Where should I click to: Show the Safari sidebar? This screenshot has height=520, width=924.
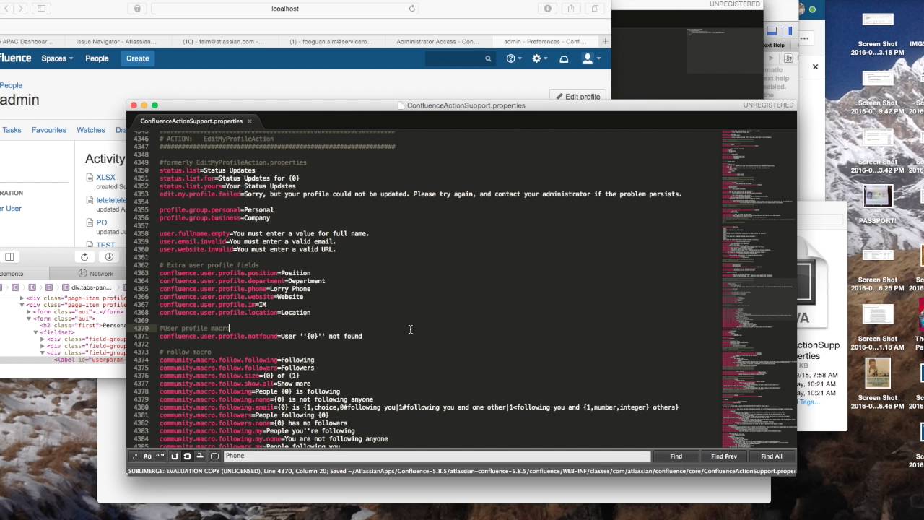pyautogui.click(x=41, y=9)
